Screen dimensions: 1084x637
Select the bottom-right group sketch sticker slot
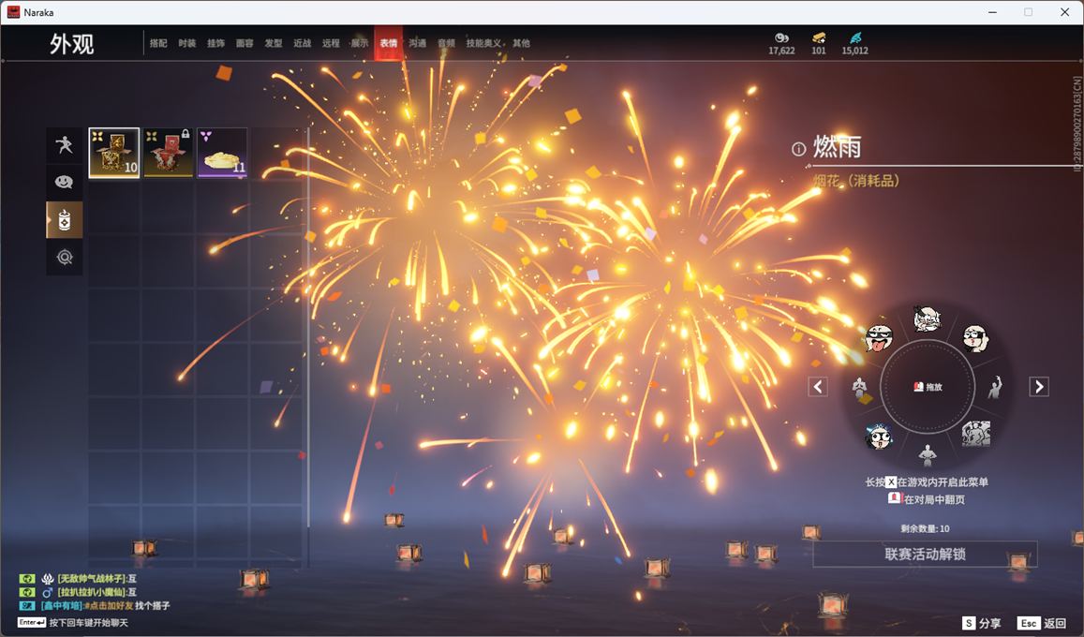tap(975, 434)
